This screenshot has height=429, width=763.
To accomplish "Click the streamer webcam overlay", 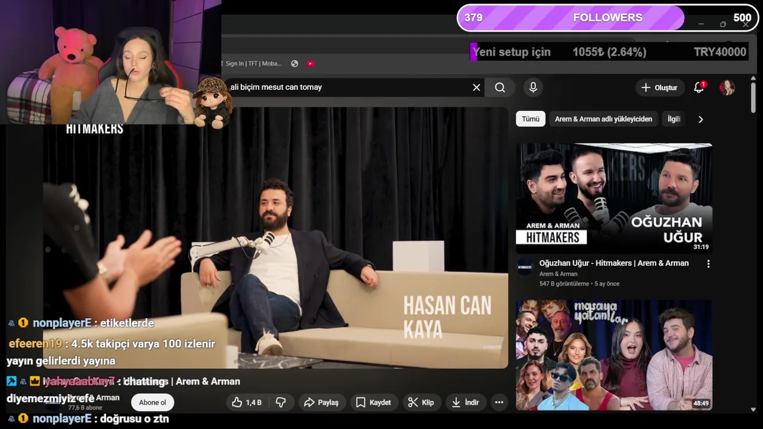I will [x=111, y=62].
